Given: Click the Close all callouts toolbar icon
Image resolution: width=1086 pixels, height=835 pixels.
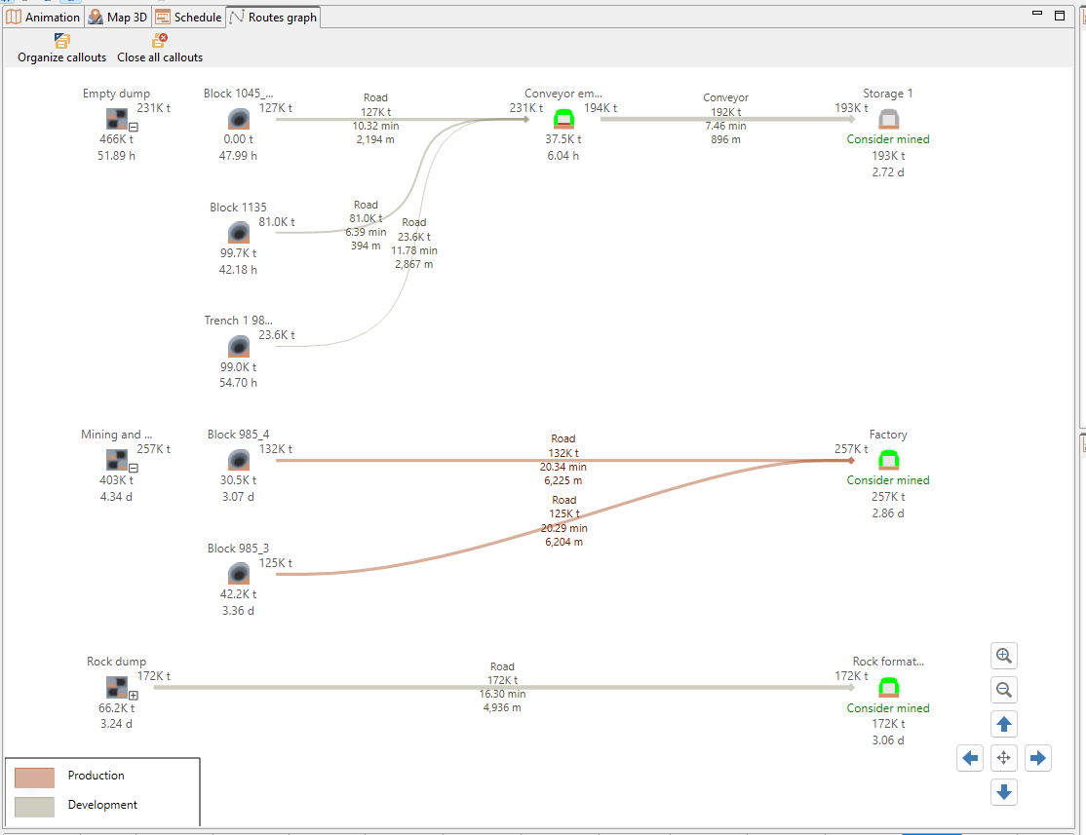Looking at the screenshot, I should pos(160,40).
